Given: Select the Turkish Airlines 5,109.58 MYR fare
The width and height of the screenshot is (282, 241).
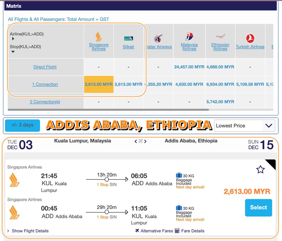Looking at the screenshot, I should (250, 84).
